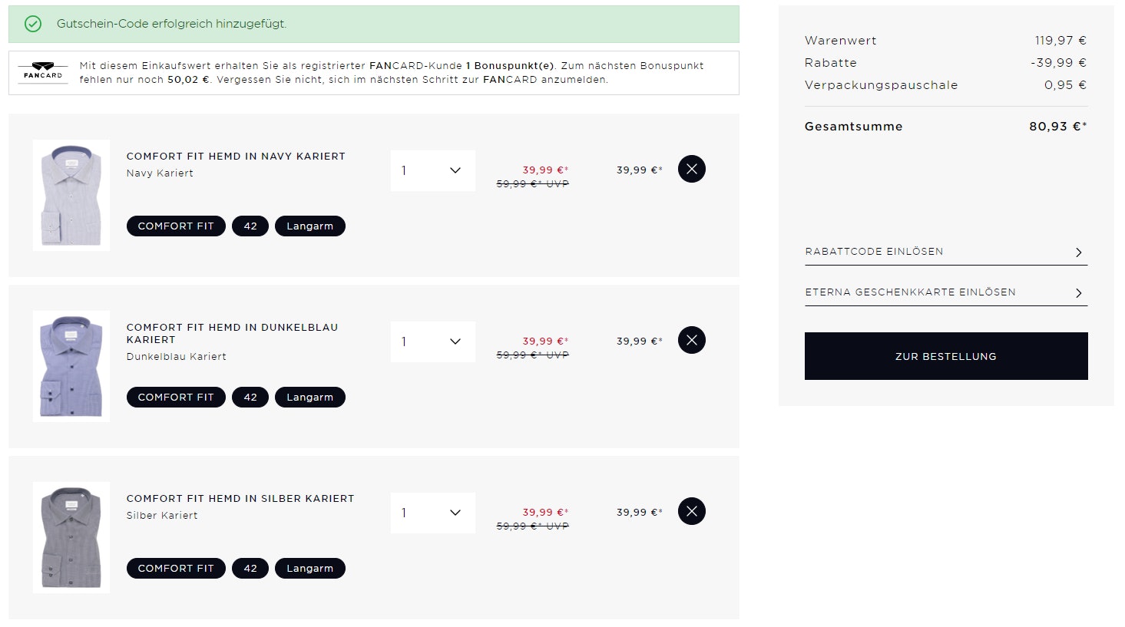The image size is (1125, 627).
Task: Open the Dunkelblau Kariert shirt thumbnail
Action: click(71, 366)
